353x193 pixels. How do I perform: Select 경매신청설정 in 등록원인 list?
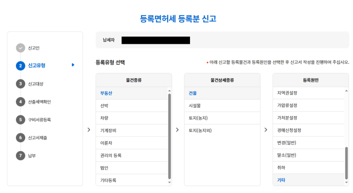(x=309, y=130)
